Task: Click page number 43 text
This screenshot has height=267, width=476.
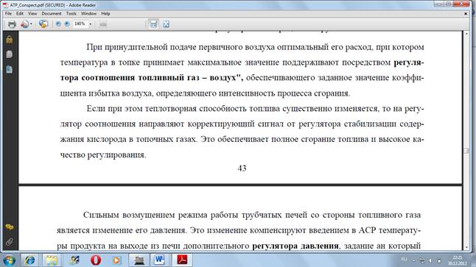Action: pos(242,168)
